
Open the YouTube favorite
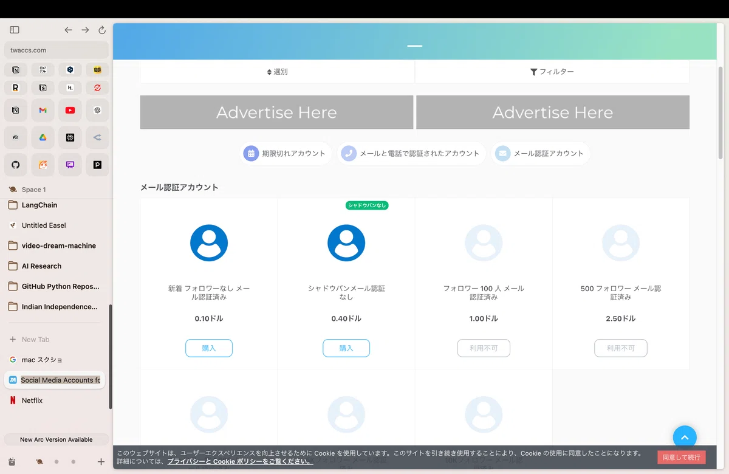[70, 111]
